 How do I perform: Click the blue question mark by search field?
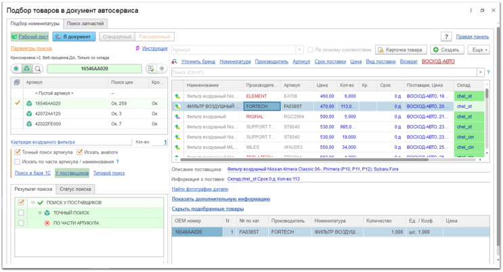[488, 72]
